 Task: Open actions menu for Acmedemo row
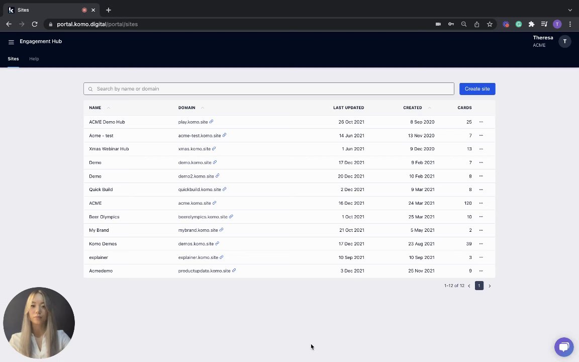click(x=481, y=271)
